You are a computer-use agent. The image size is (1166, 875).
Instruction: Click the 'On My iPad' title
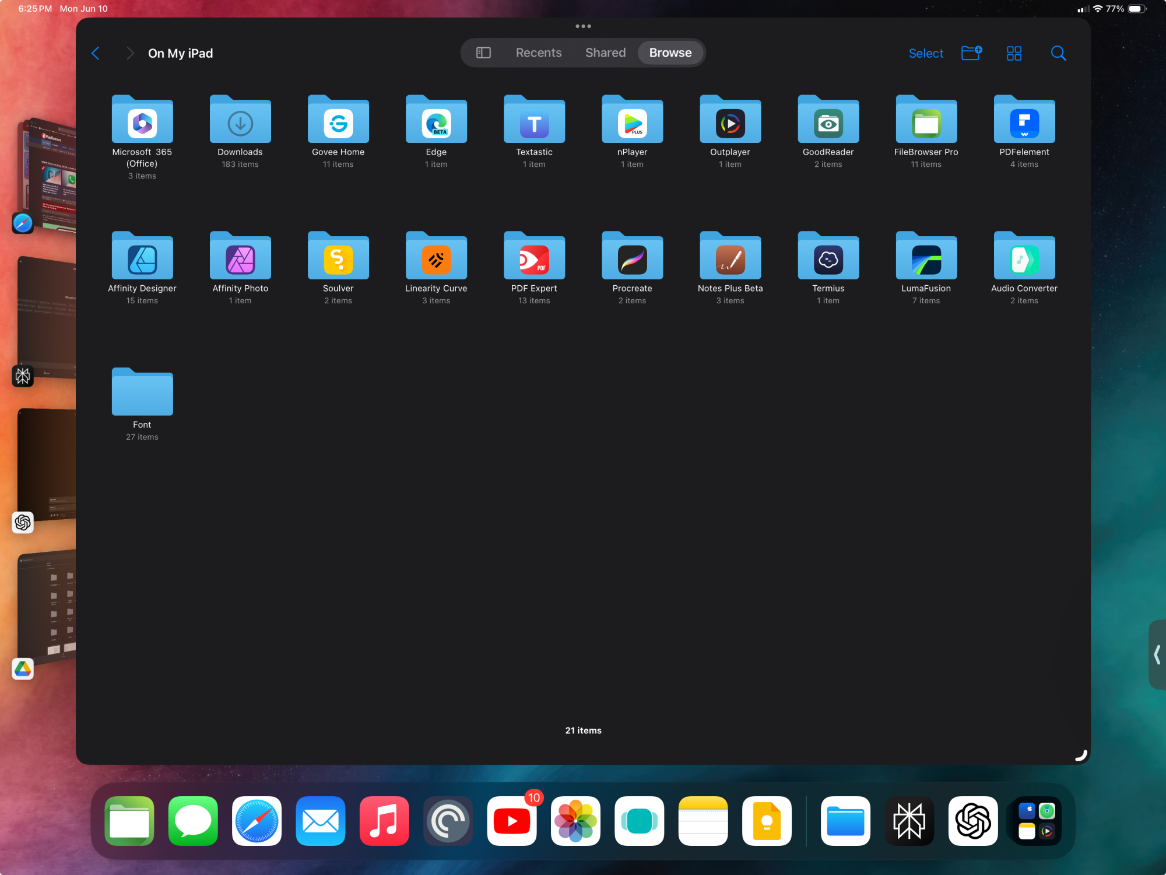(x=181, y=53)
